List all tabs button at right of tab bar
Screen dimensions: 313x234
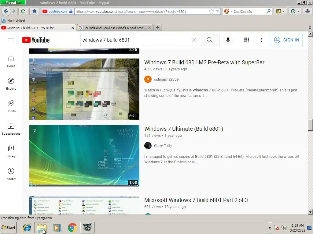[x=310, y=28]
